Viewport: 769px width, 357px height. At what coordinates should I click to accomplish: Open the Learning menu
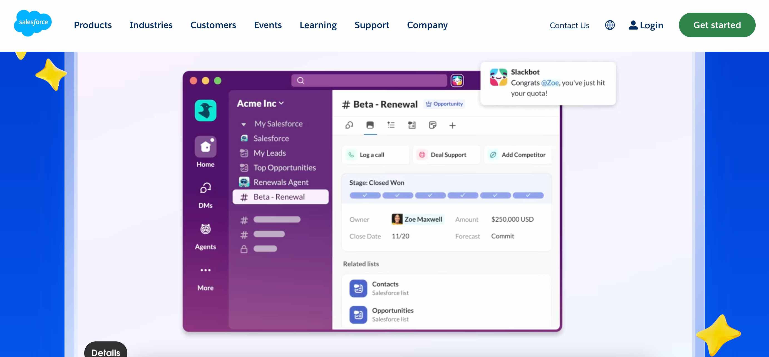[318, 25]
